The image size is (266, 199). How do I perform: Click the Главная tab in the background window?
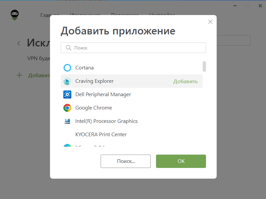[x=50, y=15]
